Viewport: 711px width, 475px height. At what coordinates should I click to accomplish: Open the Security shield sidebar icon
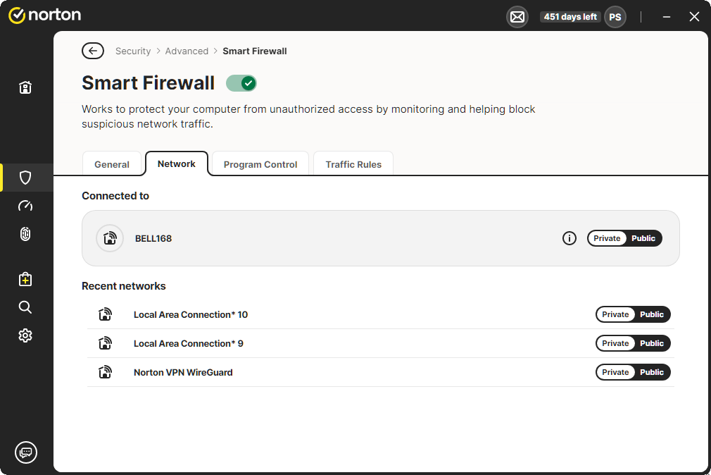click(25, 178)
